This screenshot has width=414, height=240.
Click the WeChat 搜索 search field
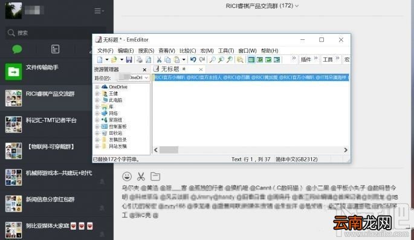coord(56,33)
